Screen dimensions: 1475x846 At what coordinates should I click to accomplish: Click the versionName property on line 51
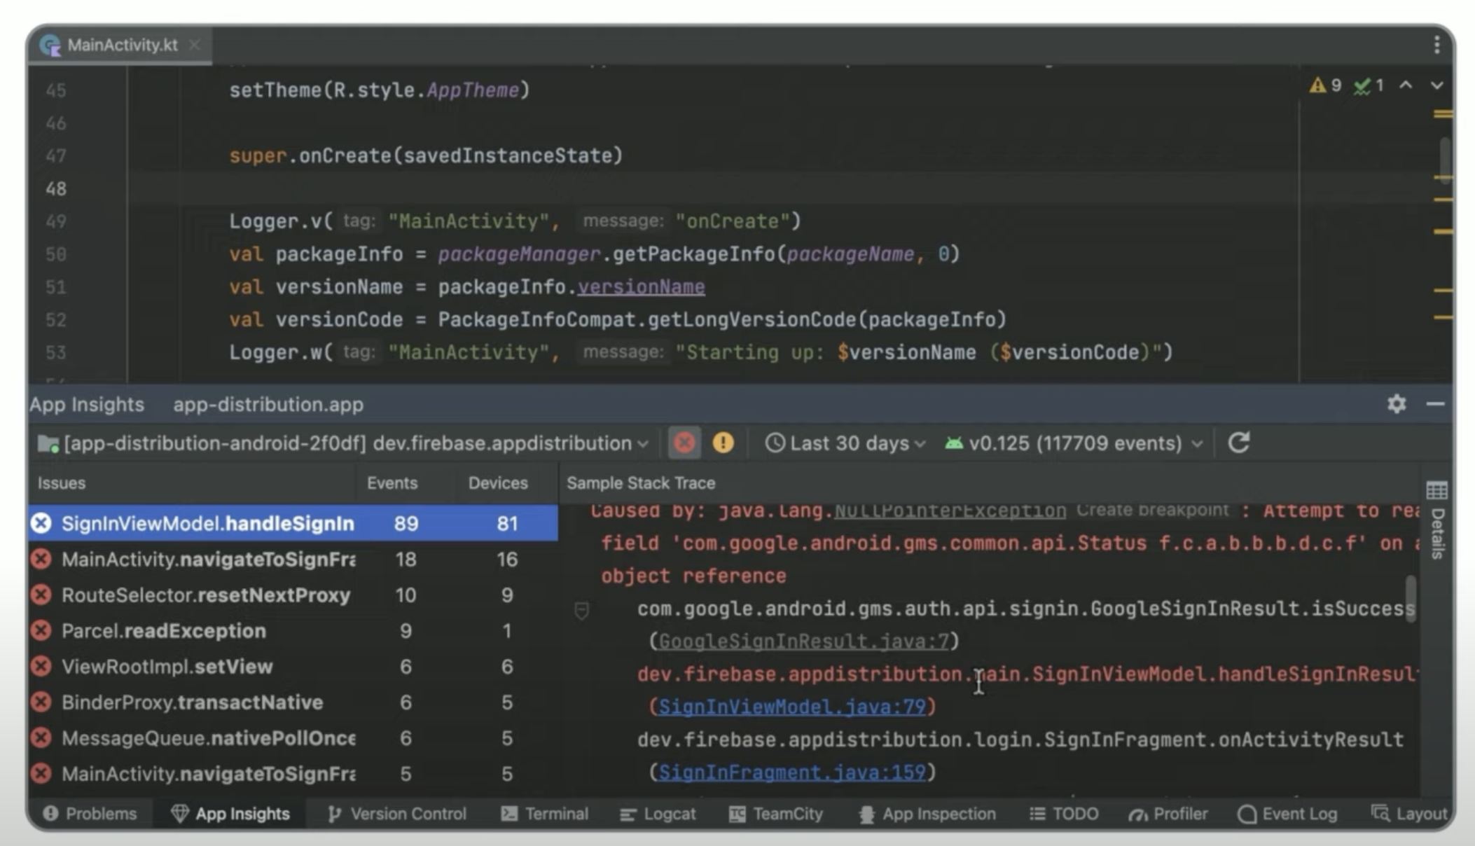[641, 287]
